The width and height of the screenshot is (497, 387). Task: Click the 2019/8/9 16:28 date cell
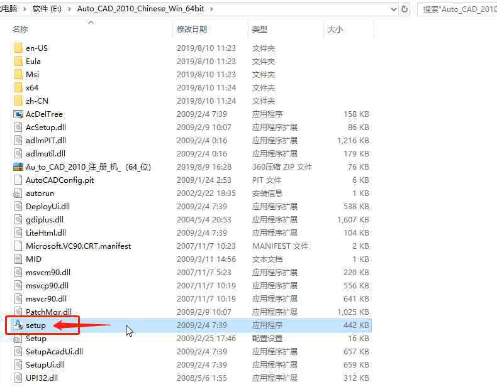(x=204, y=166)
